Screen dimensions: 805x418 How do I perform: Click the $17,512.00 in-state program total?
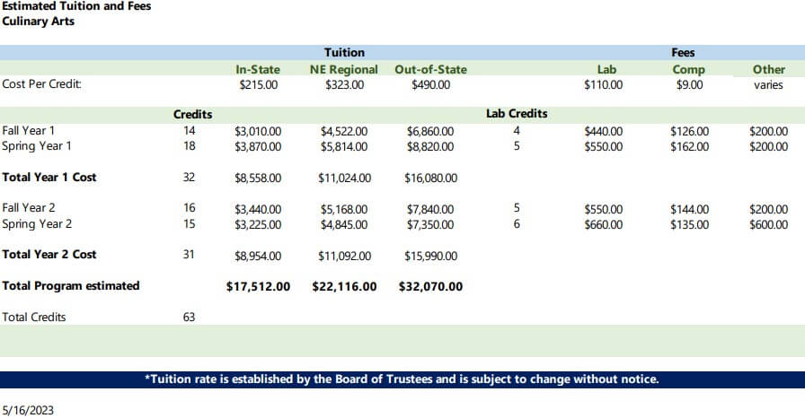(x=258, y=286)
